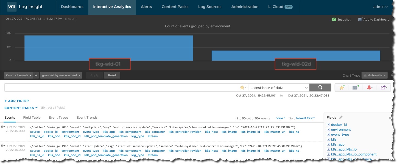Screen dimensions: 397x164
Task: Click the Reset button
Action: point(112,75)
